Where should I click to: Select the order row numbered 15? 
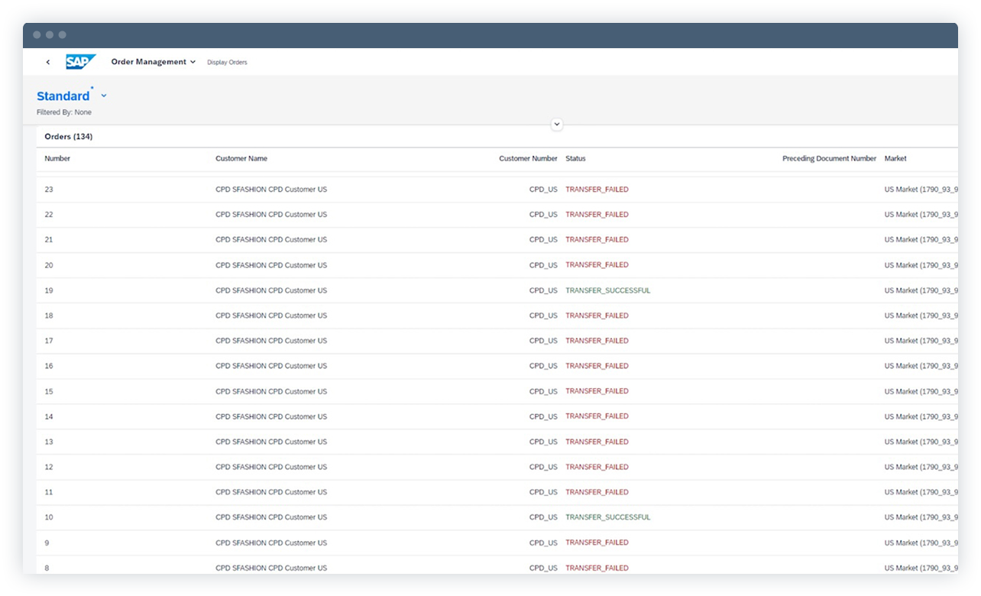(x=306, y=391)
